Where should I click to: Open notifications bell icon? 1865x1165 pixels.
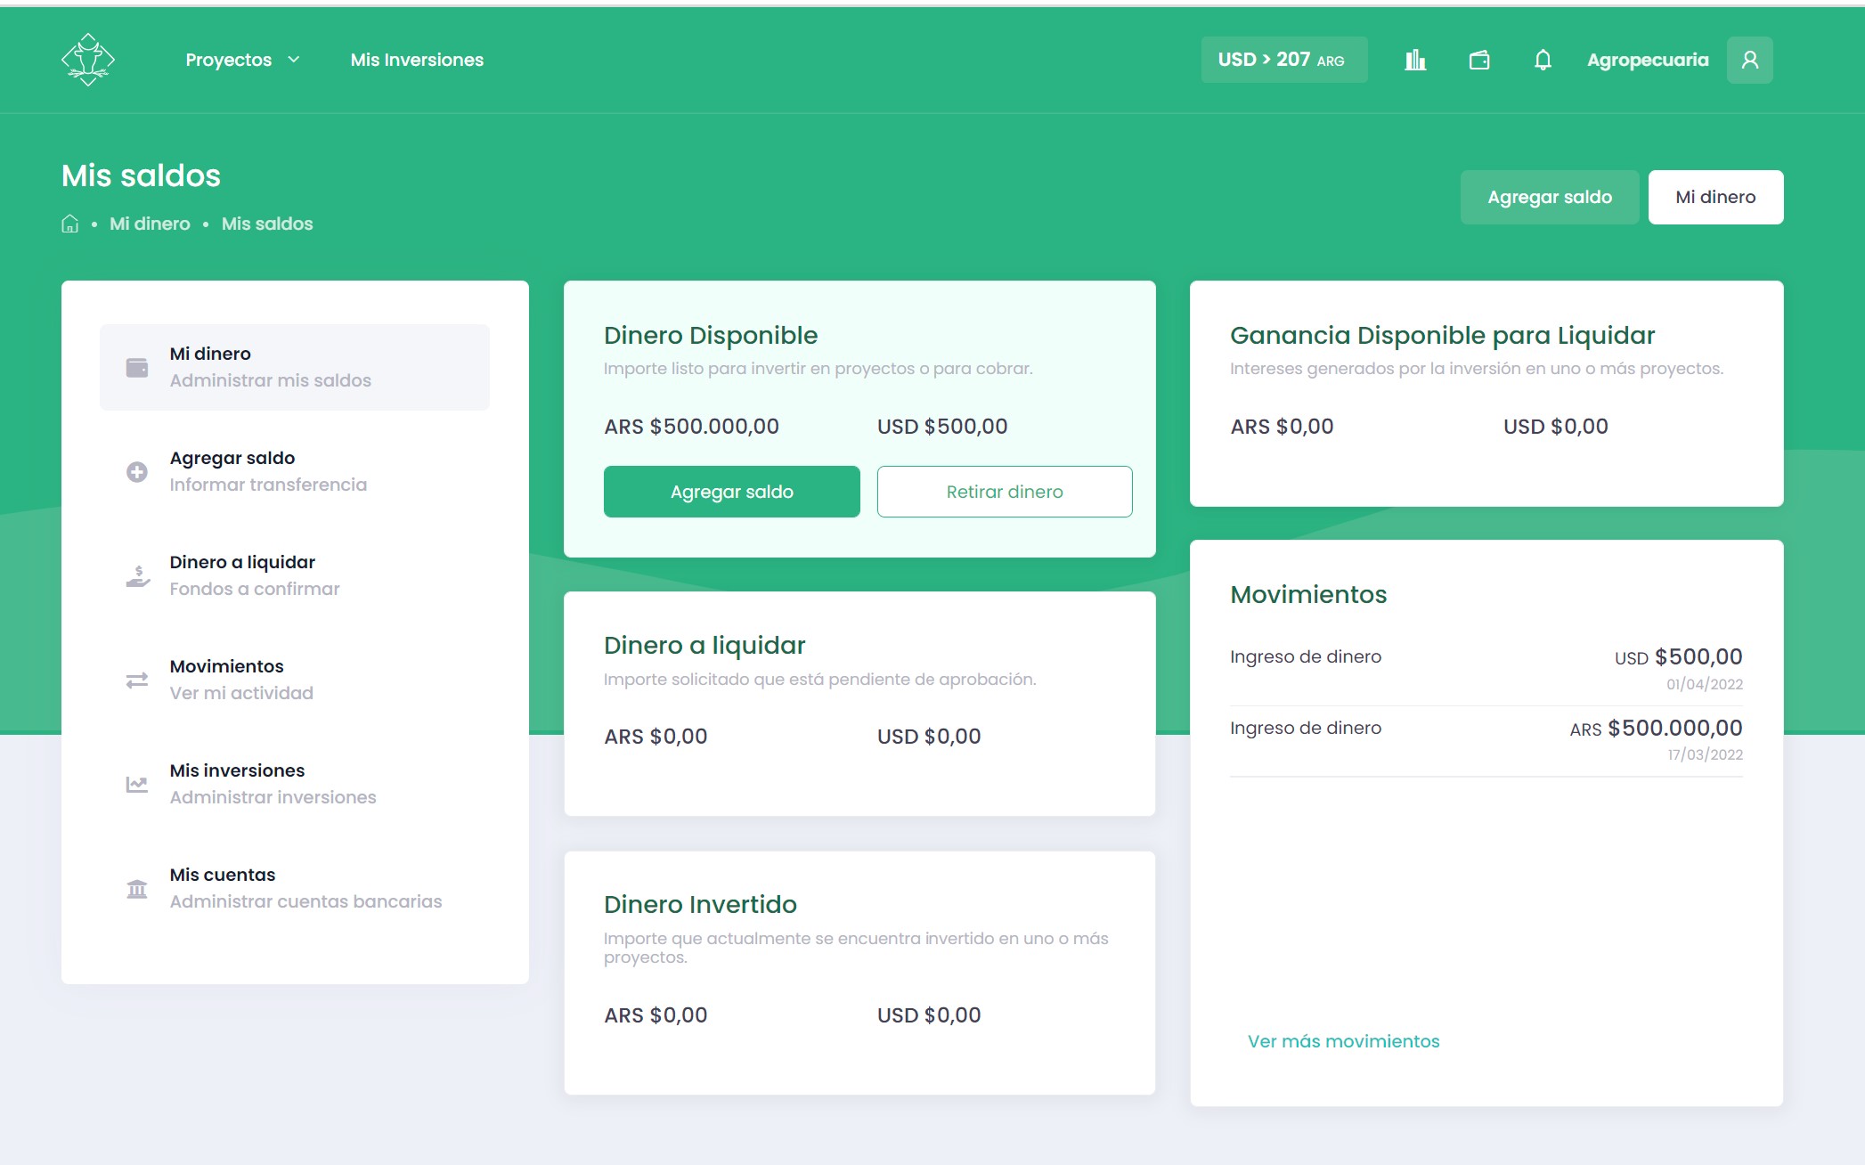click(1543, 60)
